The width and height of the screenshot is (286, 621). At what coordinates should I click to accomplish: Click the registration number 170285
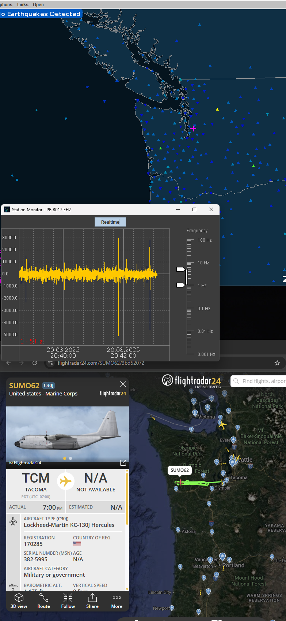tap(33, 544)
